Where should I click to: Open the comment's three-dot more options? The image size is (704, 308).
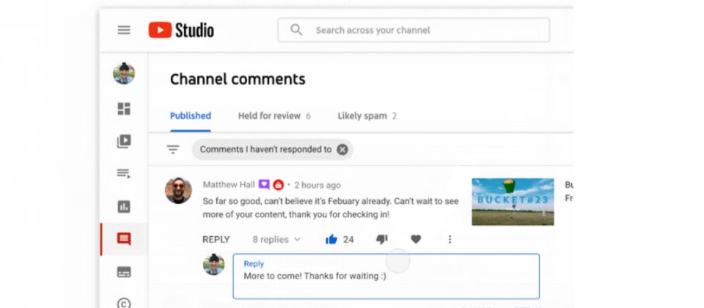click(450, 240)
